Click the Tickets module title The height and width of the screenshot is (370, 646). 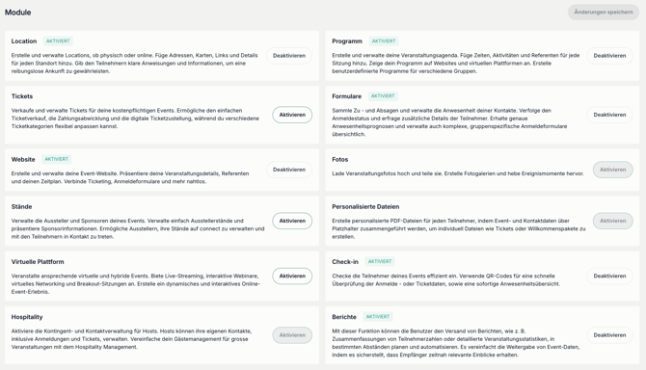(22, 96)
